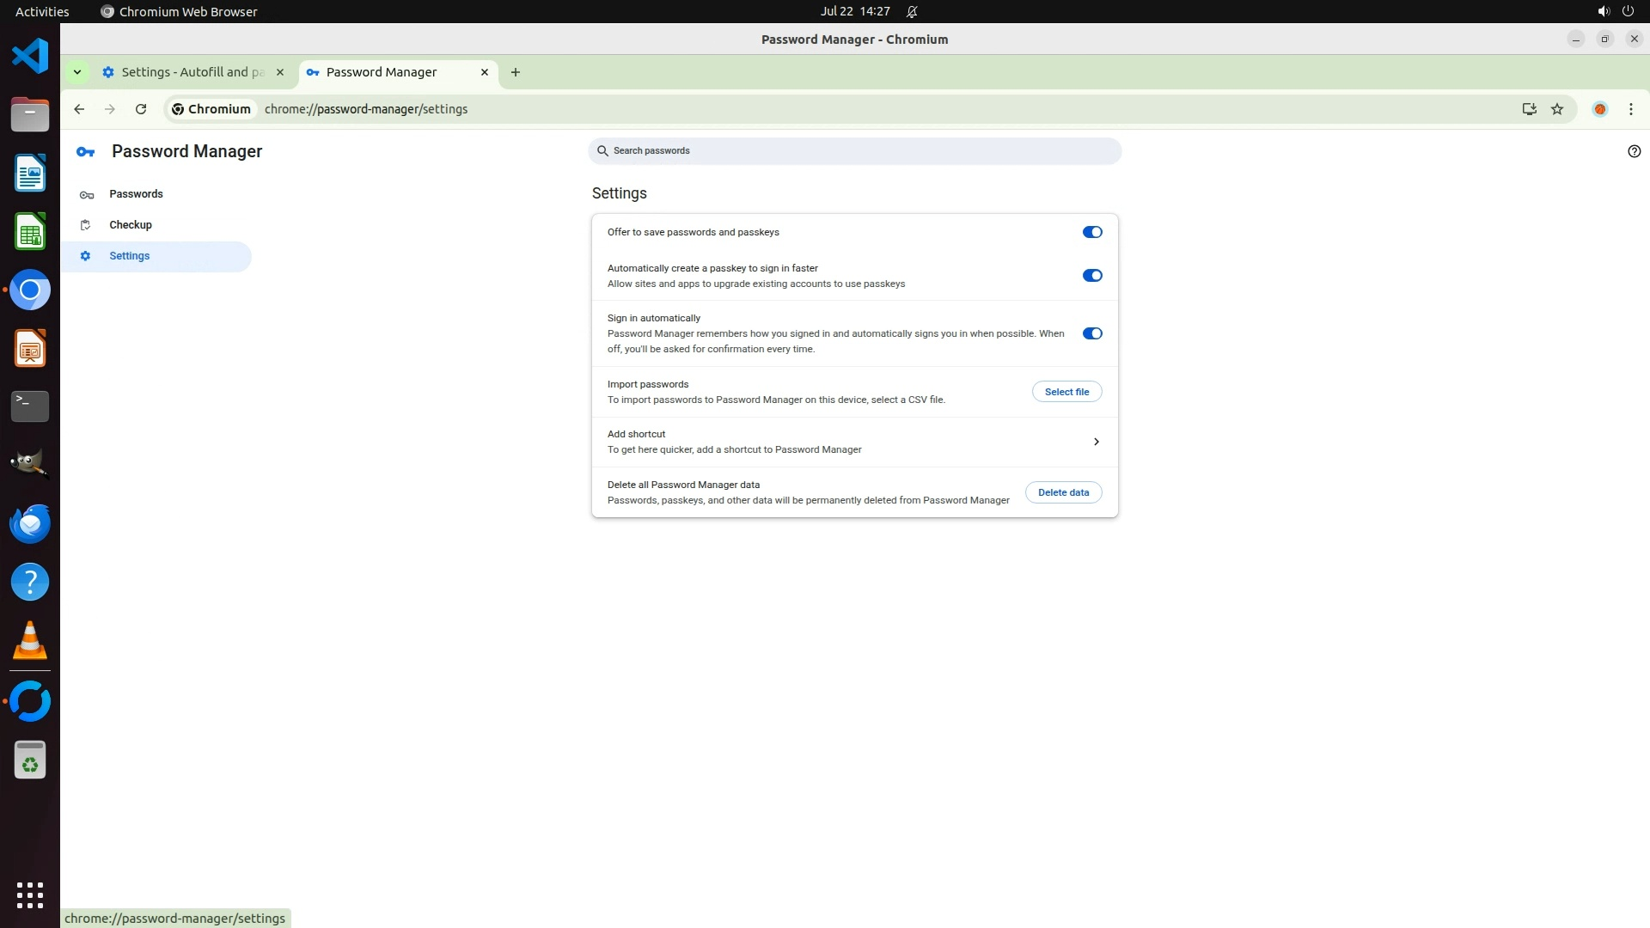1650x928 pixels.
Task: Open the profile avatar button
Action: click(x=1599, y=109)
